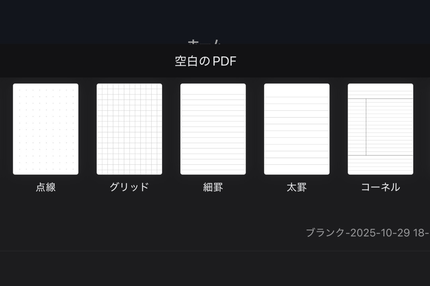Click the グリッド label below the grid preview
430x286 pixels.
[129, 187]
